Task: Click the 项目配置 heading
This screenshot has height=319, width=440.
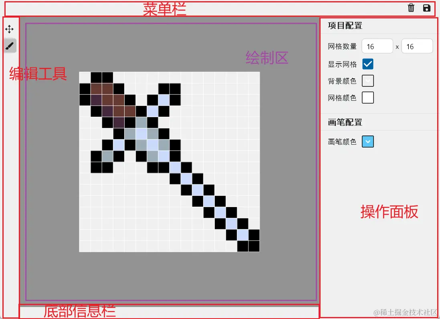Action: point(345,26)
